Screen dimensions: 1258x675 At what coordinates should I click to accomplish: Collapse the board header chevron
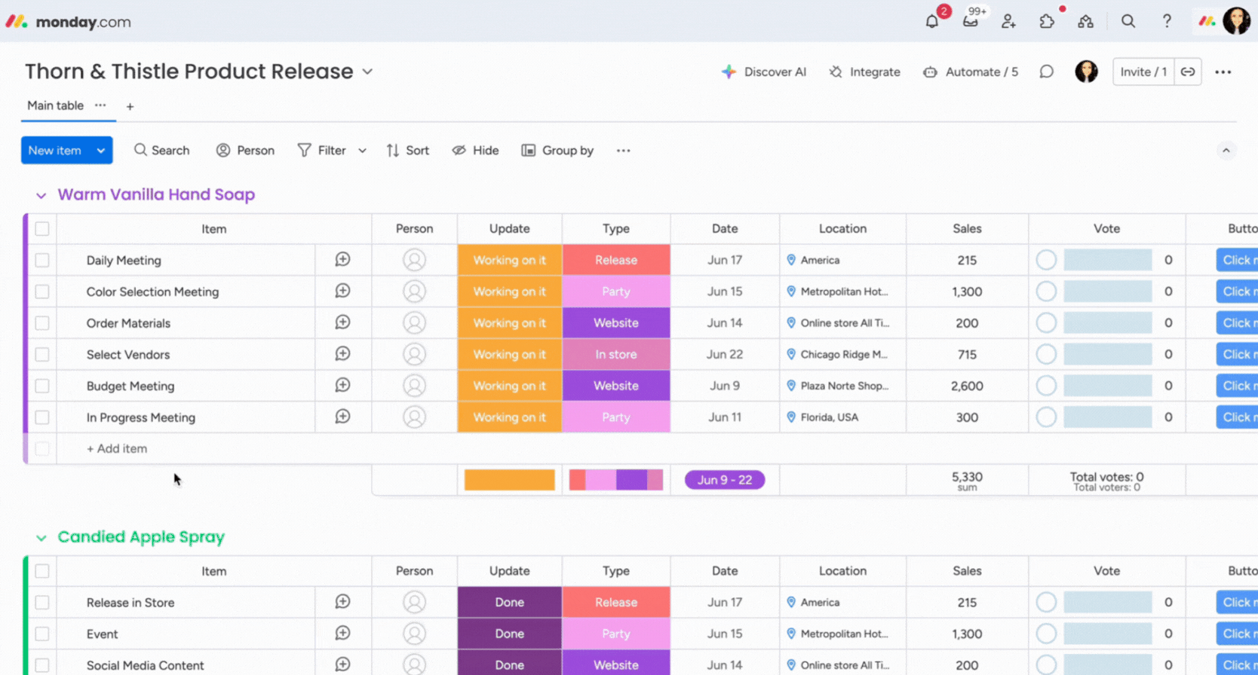pyautogui.click(x=1226, y=151)
